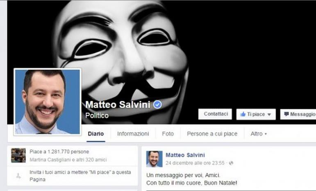Screen dimensions: 316x191
Task: Open the Foto tab
Action: (168, 134)
